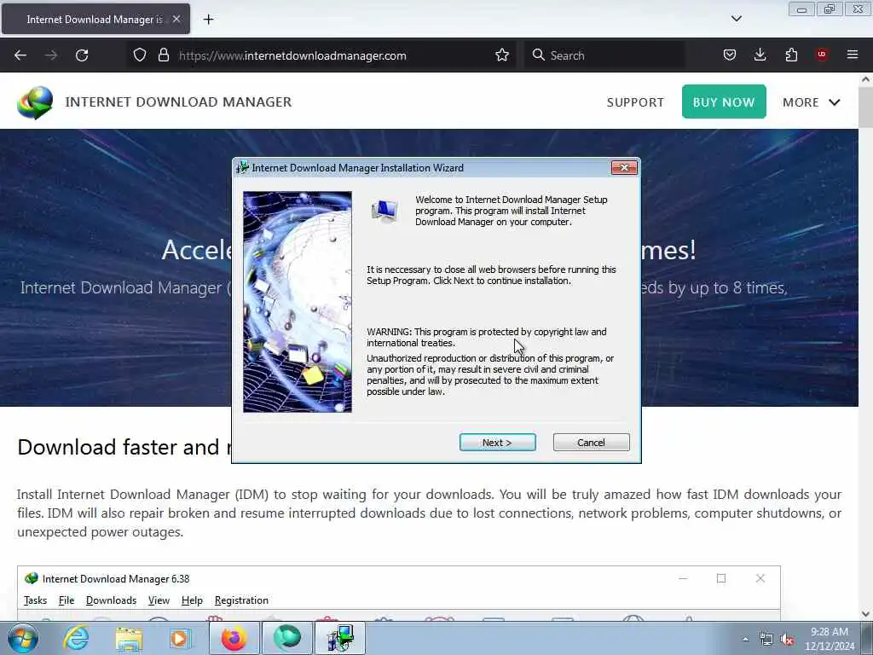Select the Internet Download Manager tab
Screen dimensions: 873x655
[x=95, y=19]
